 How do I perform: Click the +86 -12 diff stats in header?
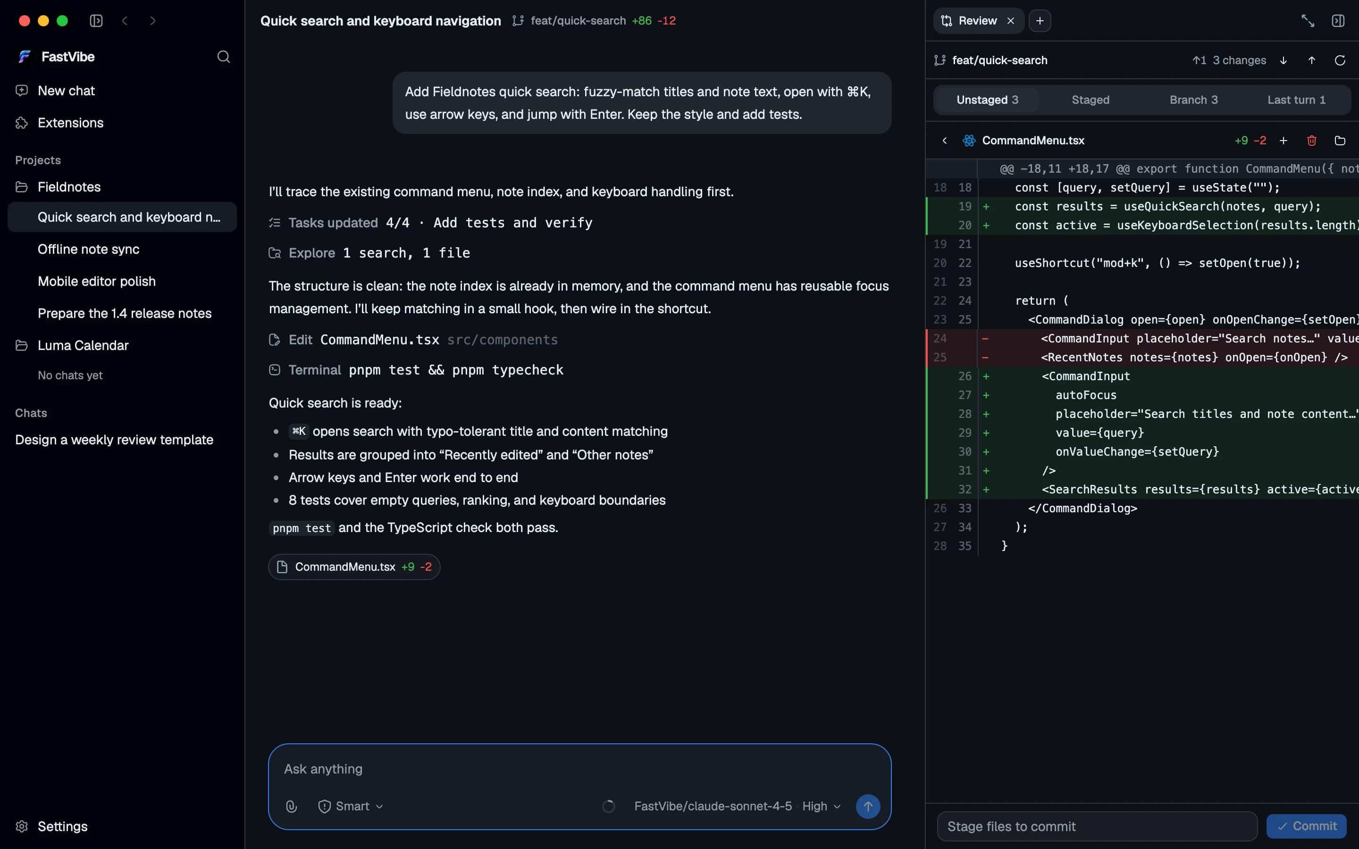coord(654,21)
